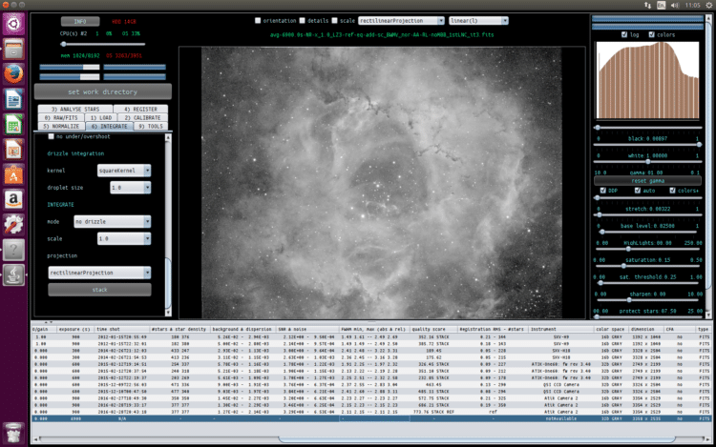
Task: Switch to the 5) NORMALIZE tab
Action: click(x=61, y=126)
